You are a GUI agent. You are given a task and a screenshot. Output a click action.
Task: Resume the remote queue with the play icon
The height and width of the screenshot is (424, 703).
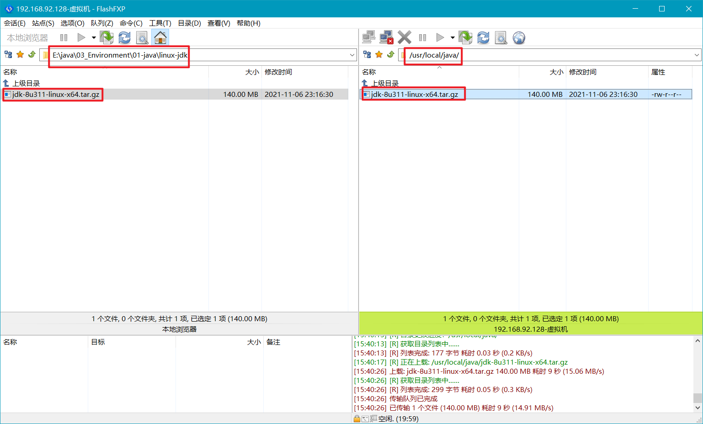[440, 37]
